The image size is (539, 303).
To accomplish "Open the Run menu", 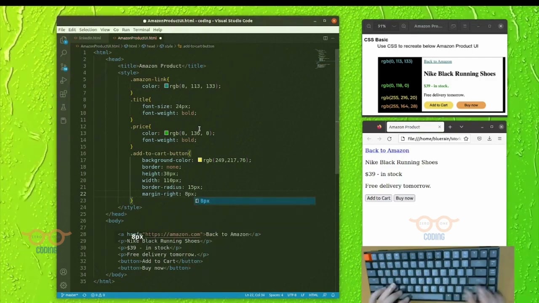I will click(x=126, y=29).
